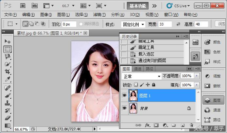
Task: Select the Rectangular Marquee tool in toolbox
Action: [x=8, y=49]
